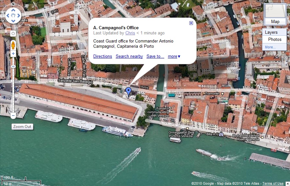The height and width of the screenshot is (186, 290).
Task: Open the Save to... option
Action: tap(155, 56)
